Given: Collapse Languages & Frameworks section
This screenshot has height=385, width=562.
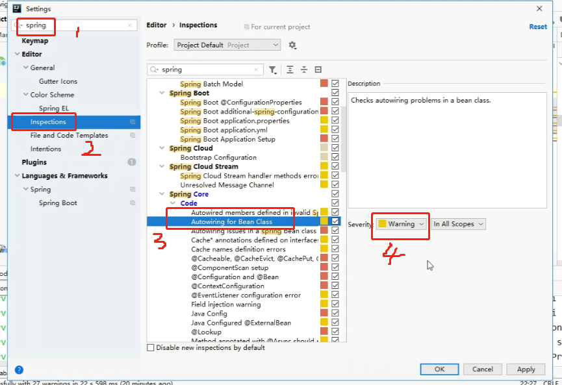Looking at the screenshot, I should (x=17, y=175).
